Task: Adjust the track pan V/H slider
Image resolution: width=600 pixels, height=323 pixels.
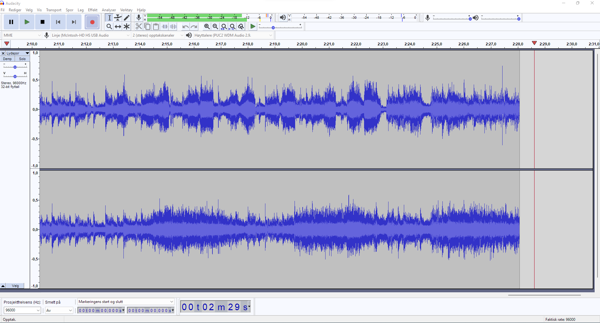Action: (x=15, y=76)
